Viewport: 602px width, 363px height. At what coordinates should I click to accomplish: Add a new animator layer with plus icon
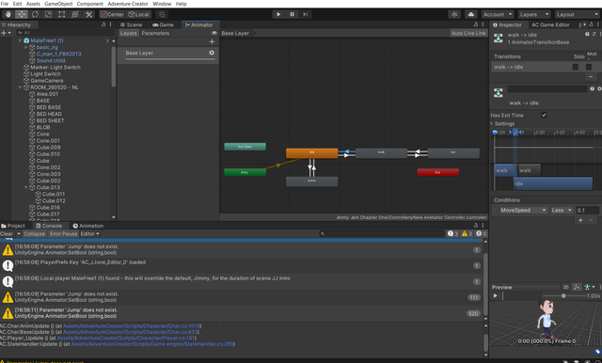pos(212,41)
